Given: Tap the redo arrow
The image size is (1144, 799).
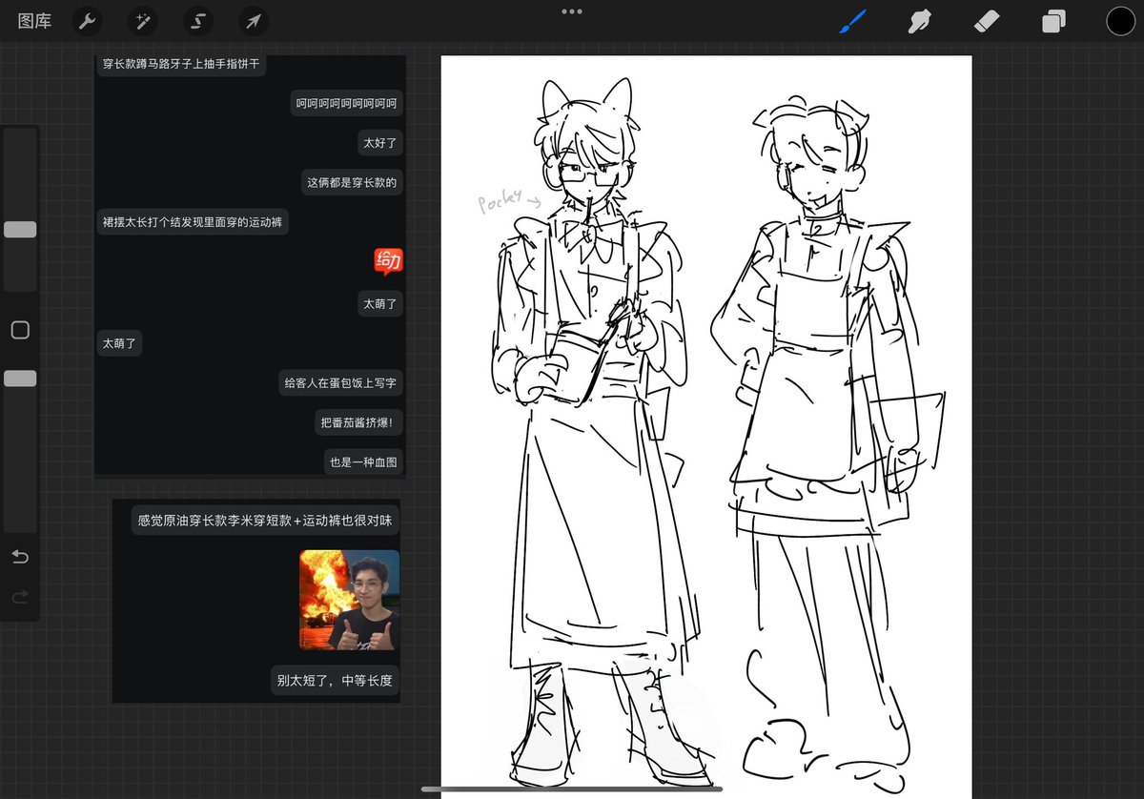Looking at the screenshot, I should 20,598.
